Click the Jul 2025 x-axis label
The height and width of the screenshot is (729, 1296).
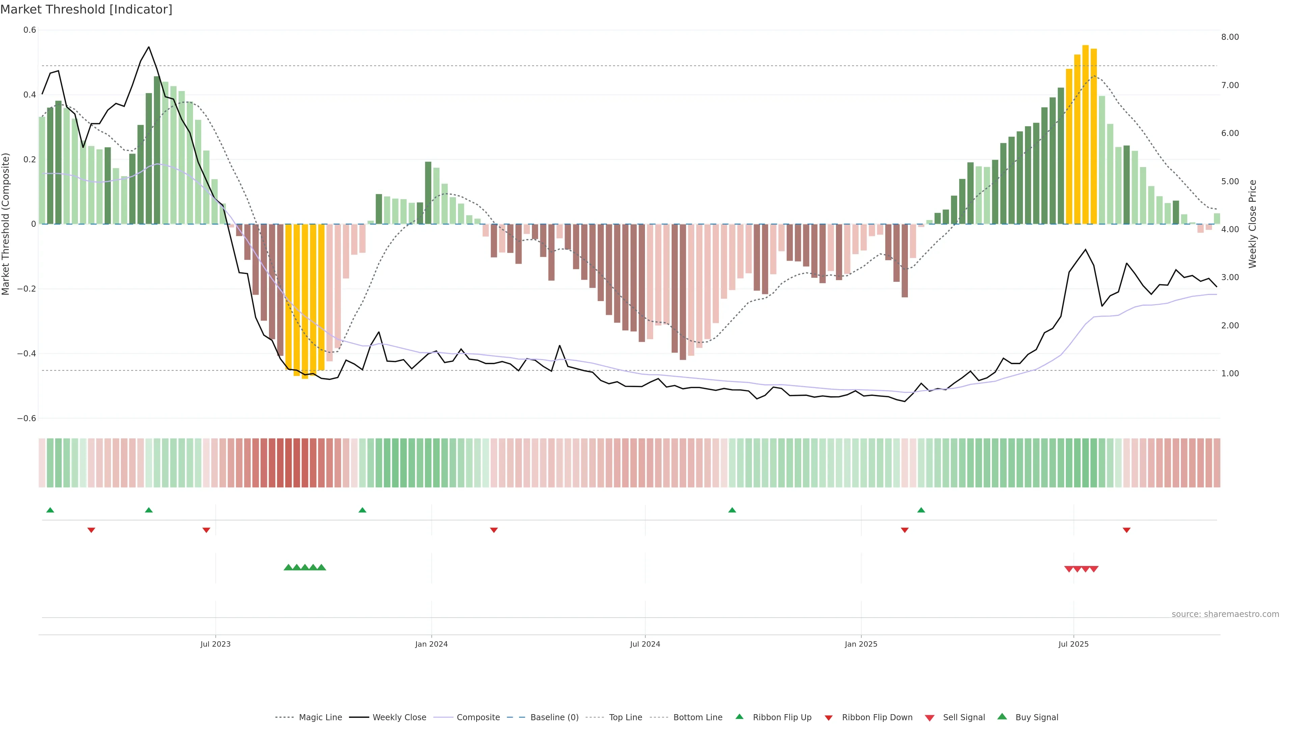point(1073,644)
